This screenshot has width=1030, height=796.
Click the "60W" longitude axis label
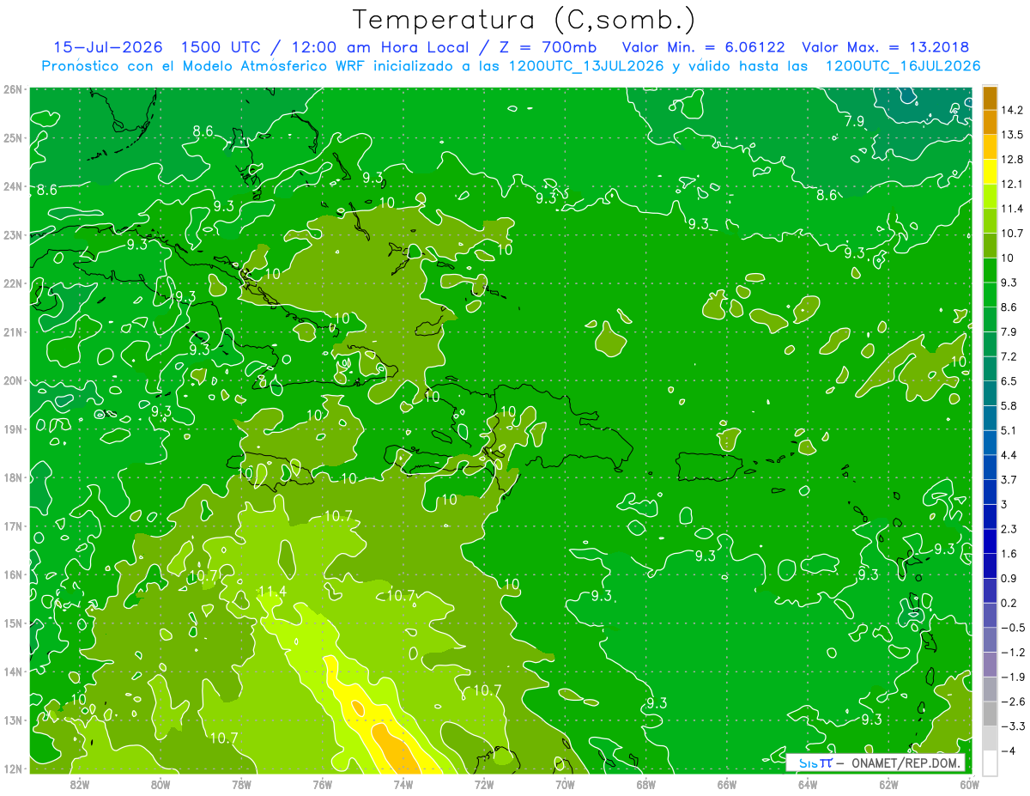click(970, 784)
